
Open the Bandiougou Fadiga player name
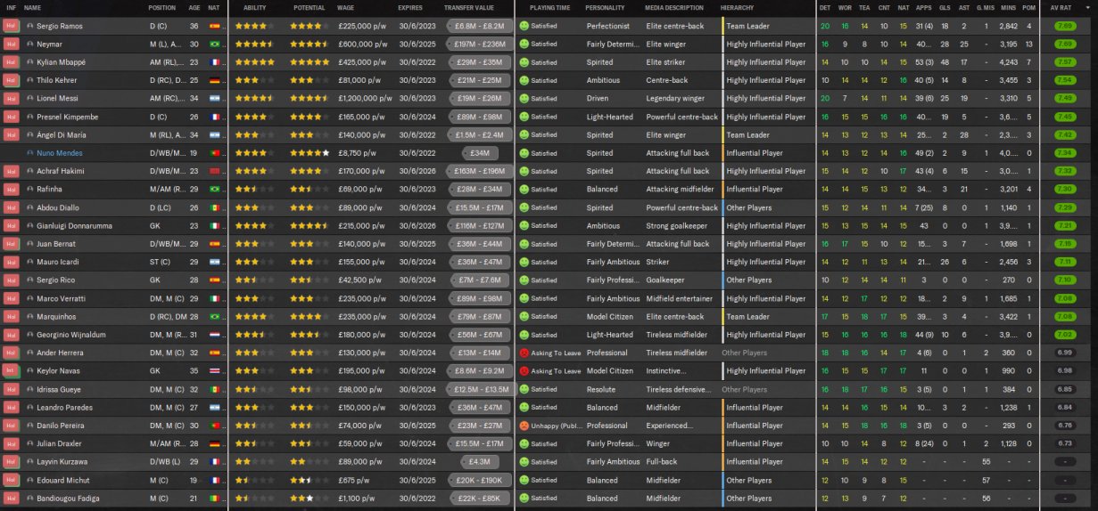point(66,498)
